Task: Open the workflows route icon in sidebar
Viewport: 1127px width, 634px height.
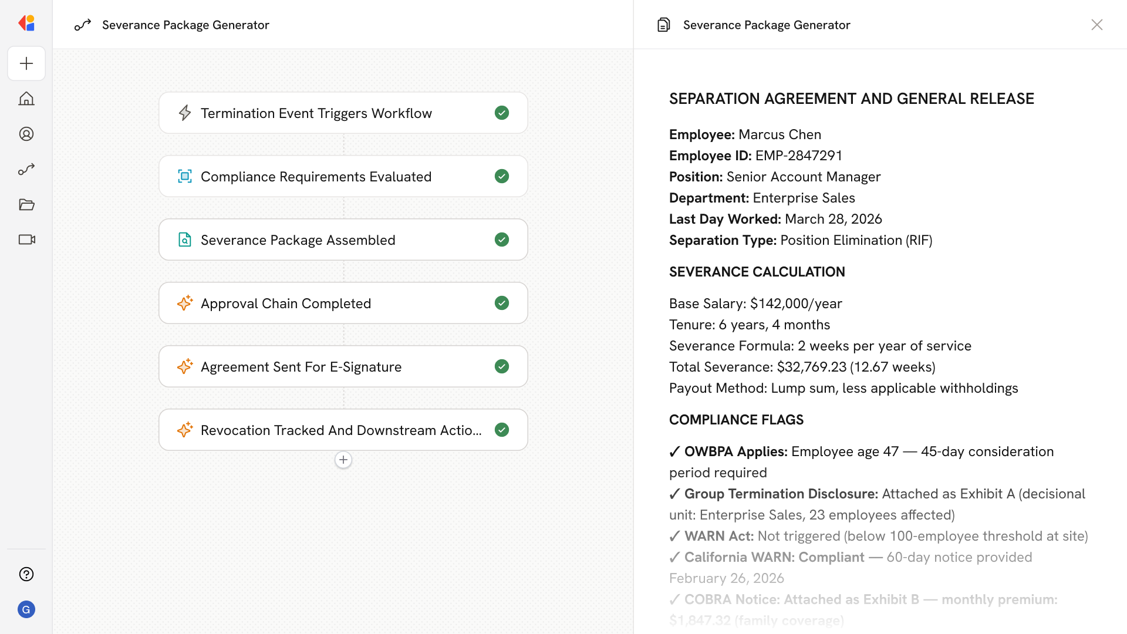Action: pyautogui.click(x=26, y=170)
